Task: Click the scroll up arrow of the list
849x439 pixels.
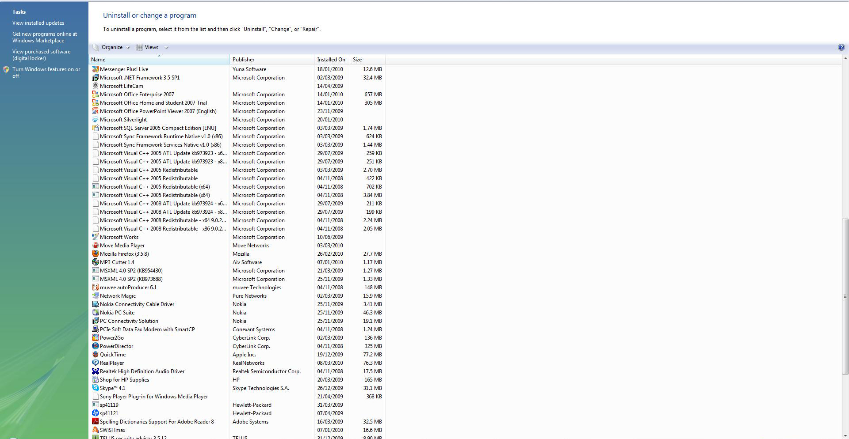Action: click(x=845, y=58)
